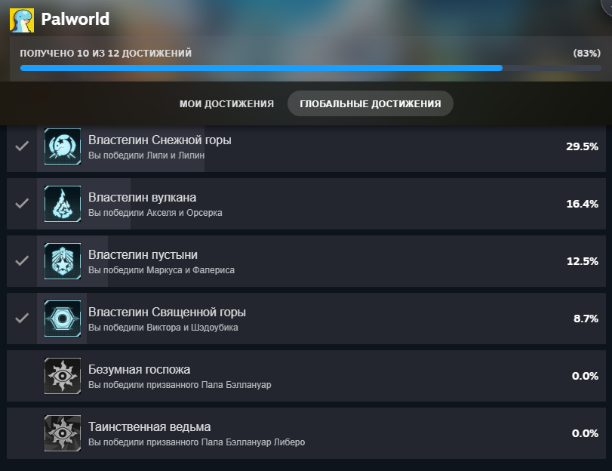Click the Властелин Священной горы hexagon icon

point(63,319)
